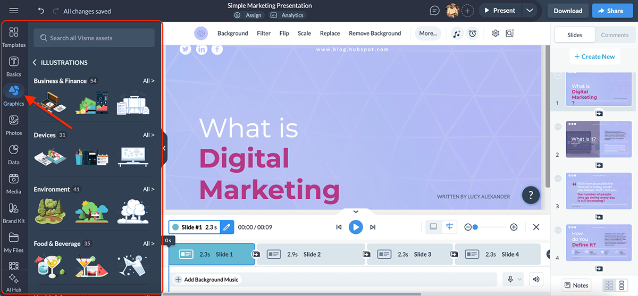This screenshot has height=296, width=638.
Task: Open the Photos sidebar panel
Action: [x=14, y=124]
